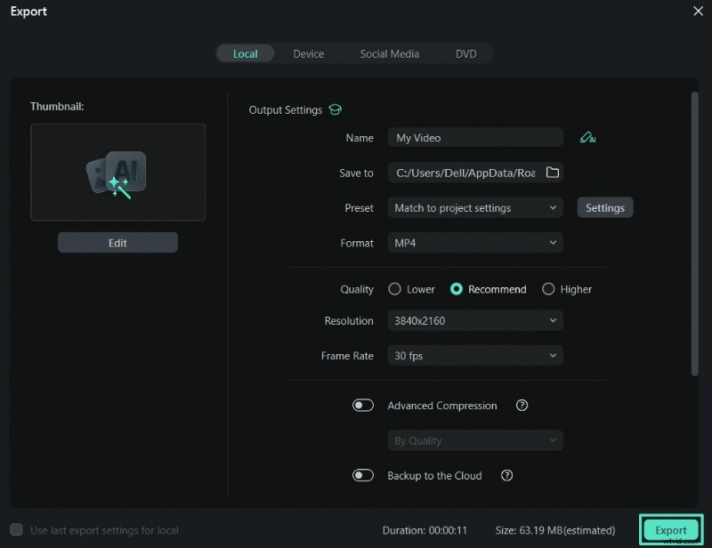Turn on Backup to the Cloud
This screenshot has width=712, height=548.
363,475
